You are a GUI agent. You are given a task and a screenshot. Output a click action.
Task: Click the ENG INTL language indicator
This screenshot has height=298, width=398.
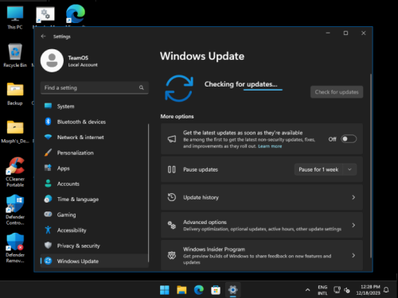pyautogui.click(x=322, y=290)
